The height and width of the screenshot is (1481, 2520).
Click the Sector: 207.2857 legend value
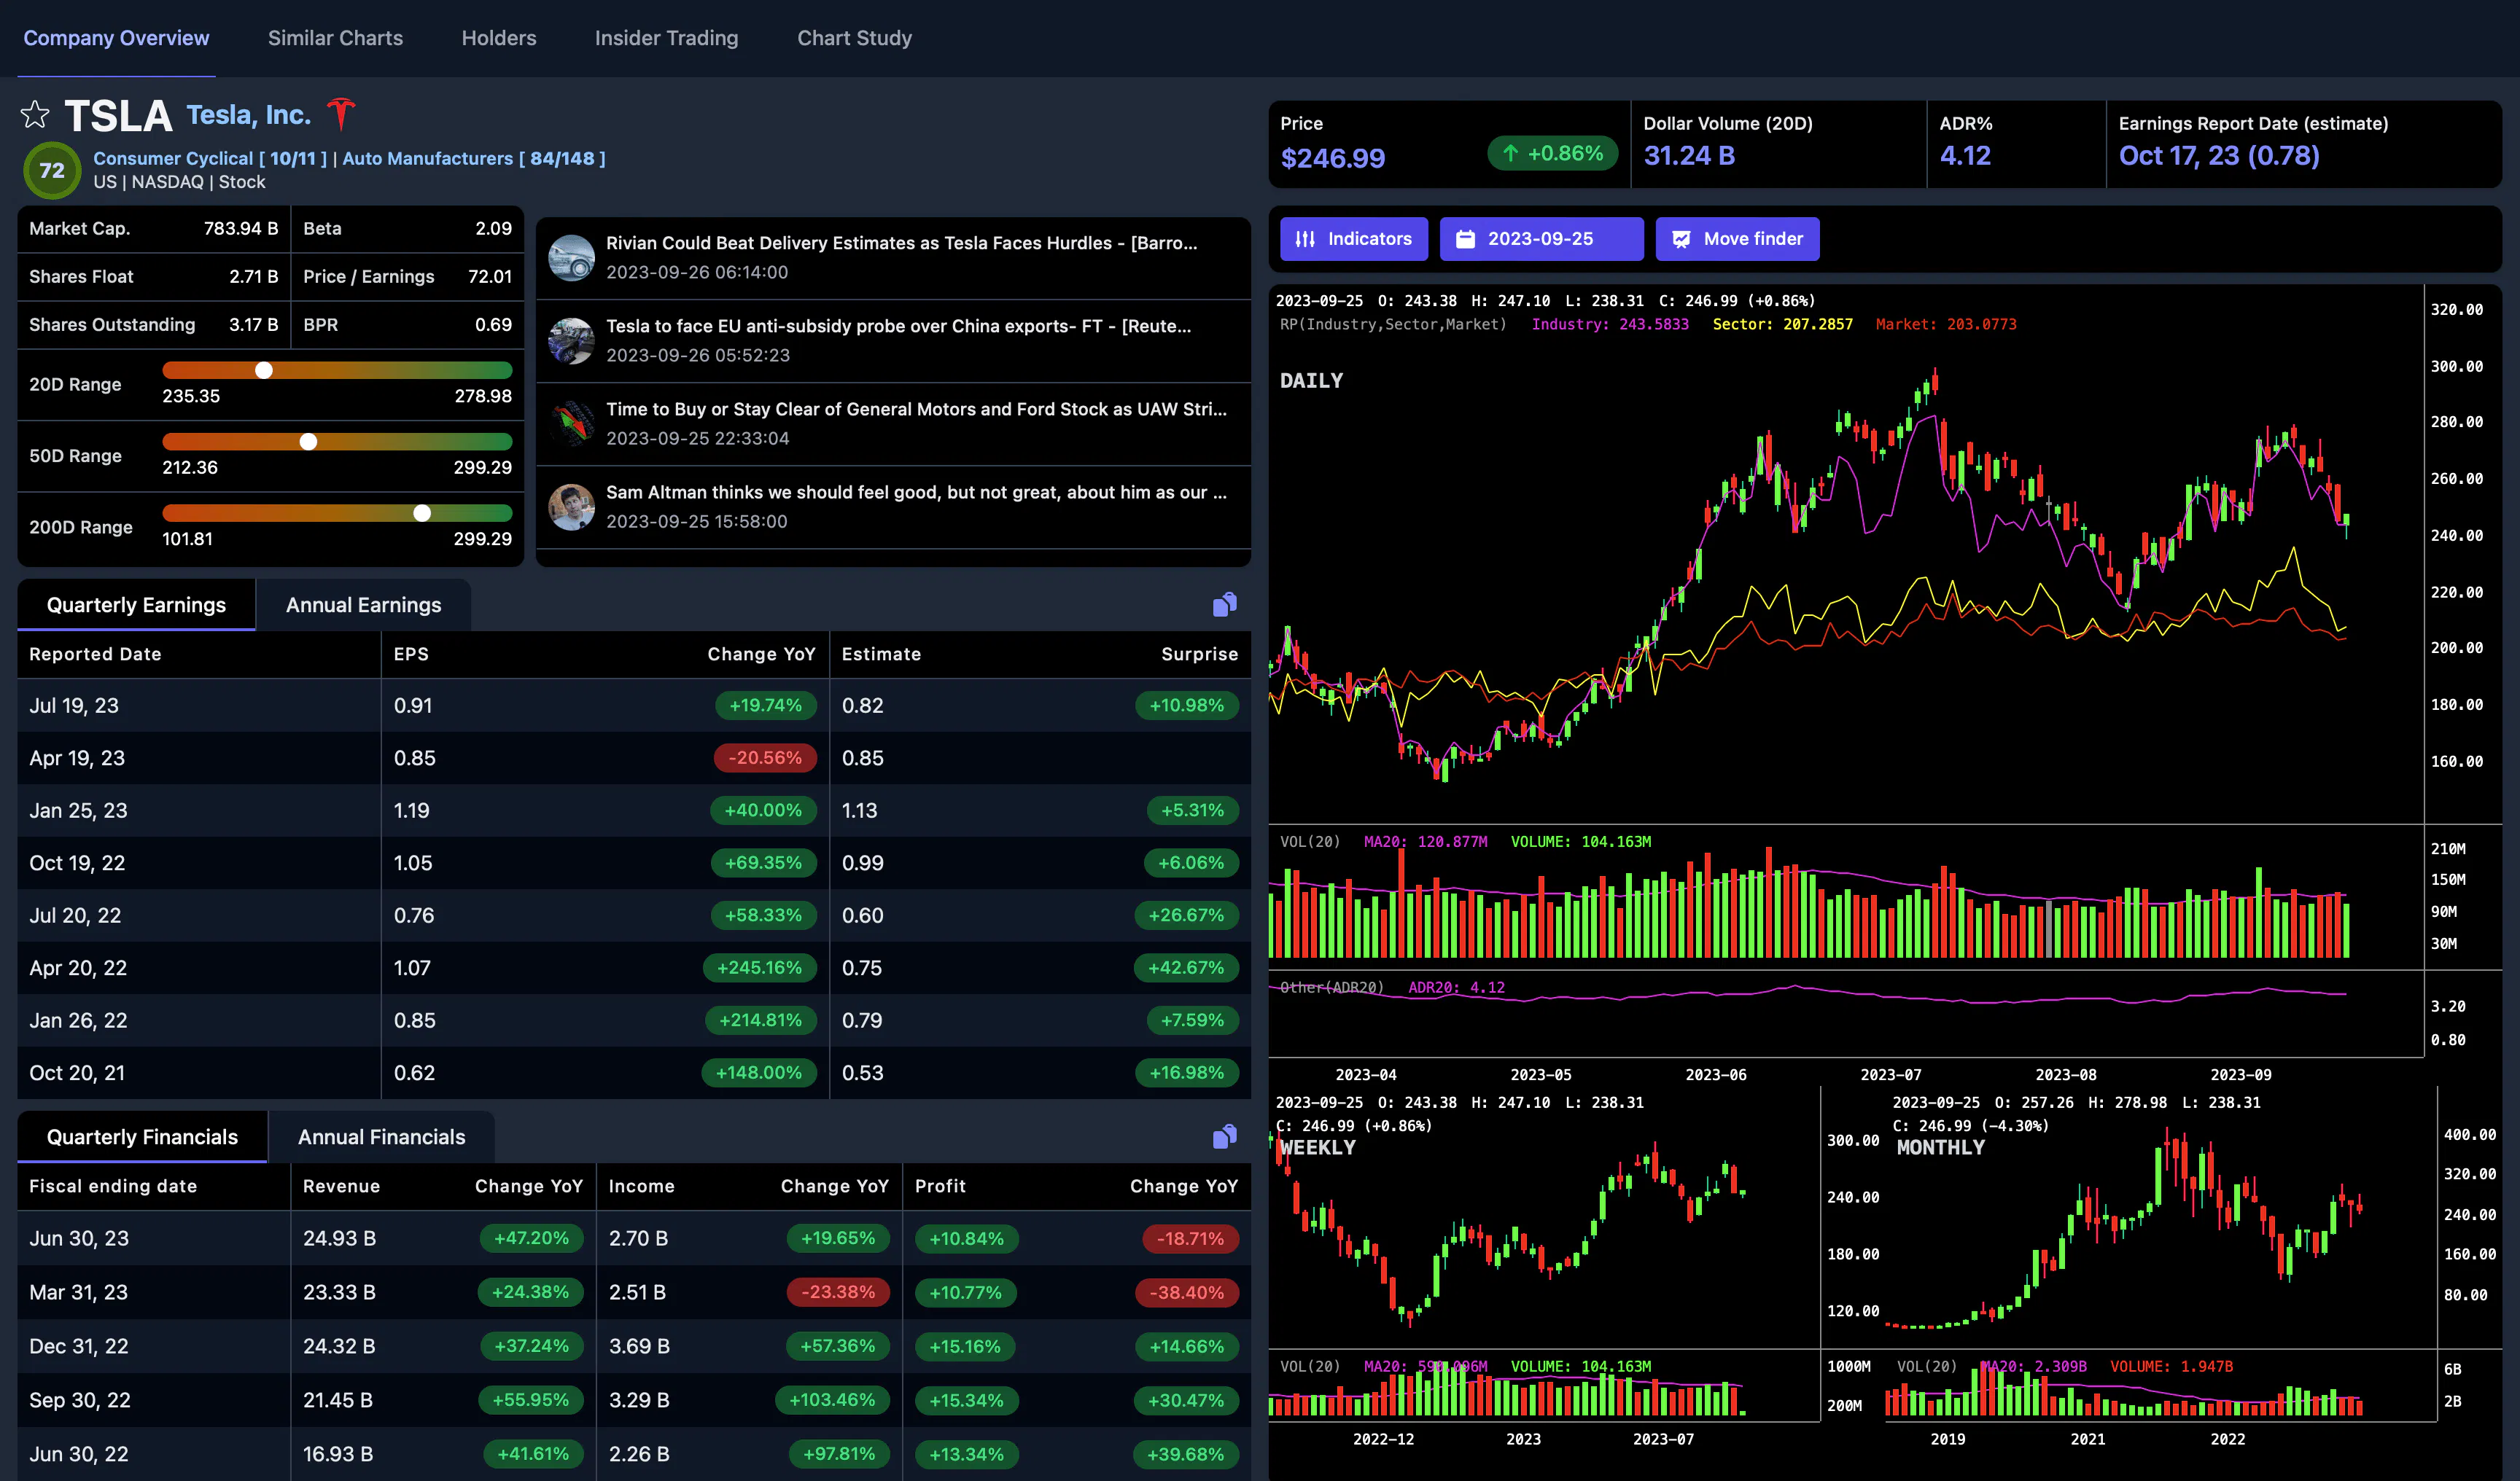click(1782, 324)
